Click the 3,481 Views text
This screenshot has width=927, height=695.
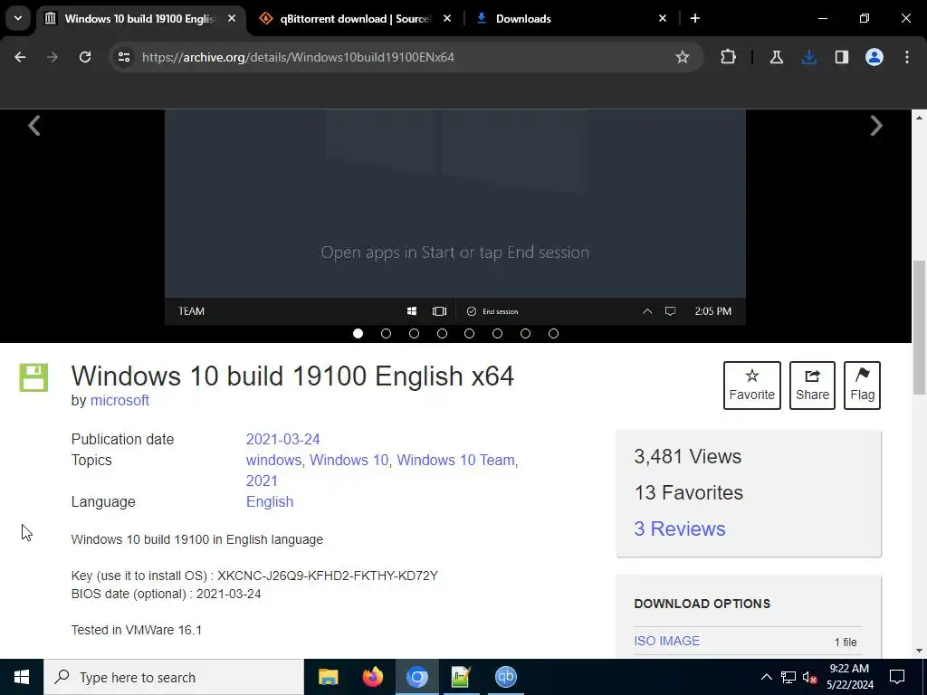click(688, 457)
